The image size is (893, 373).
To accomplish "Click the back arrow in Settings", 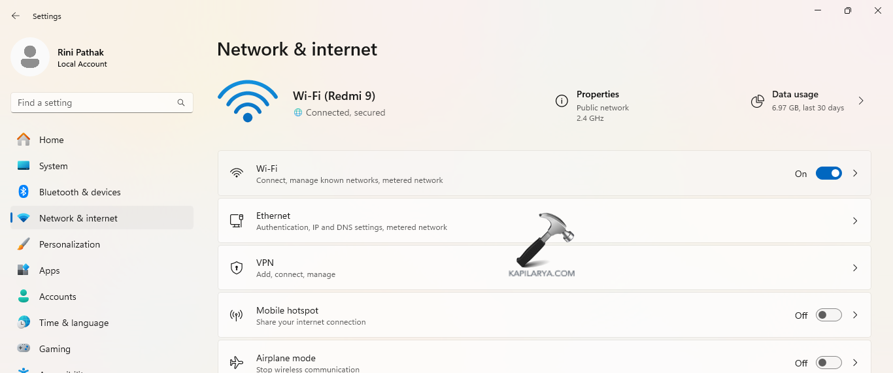I will [x=16, y=16].
